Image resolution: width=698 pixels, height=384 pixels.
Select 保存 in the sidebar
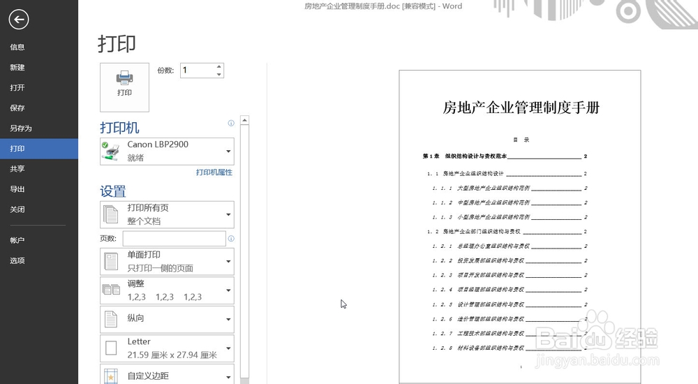click(39, 108)
